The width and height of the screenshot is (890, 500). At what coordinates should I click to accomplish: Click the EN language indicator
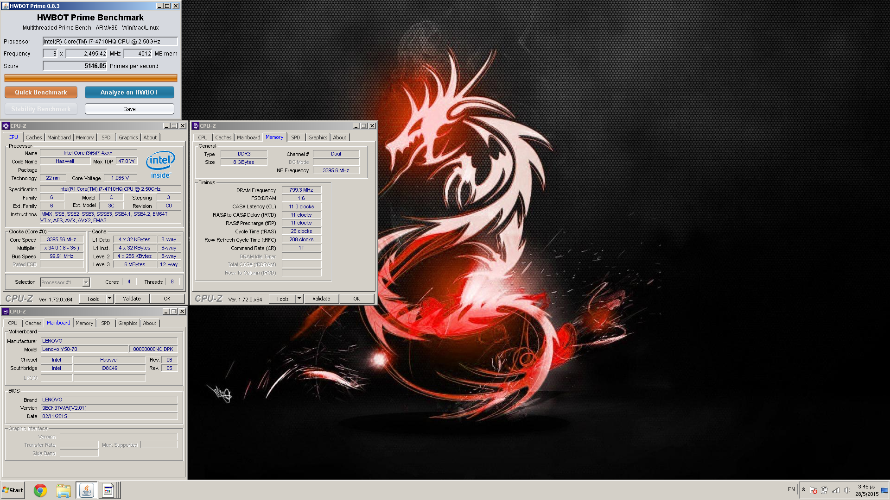791,489
